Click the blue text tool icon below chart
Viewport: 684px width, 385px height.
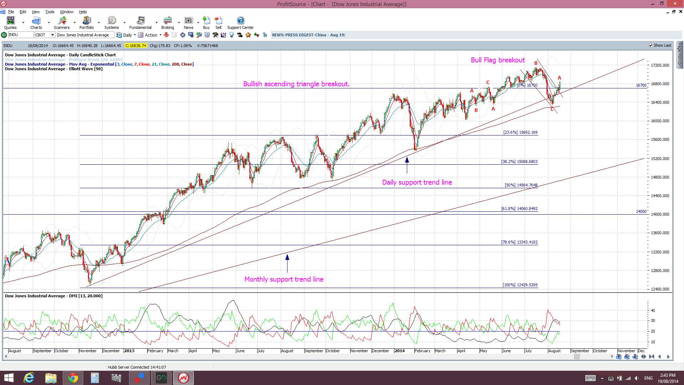click(619, 356)
